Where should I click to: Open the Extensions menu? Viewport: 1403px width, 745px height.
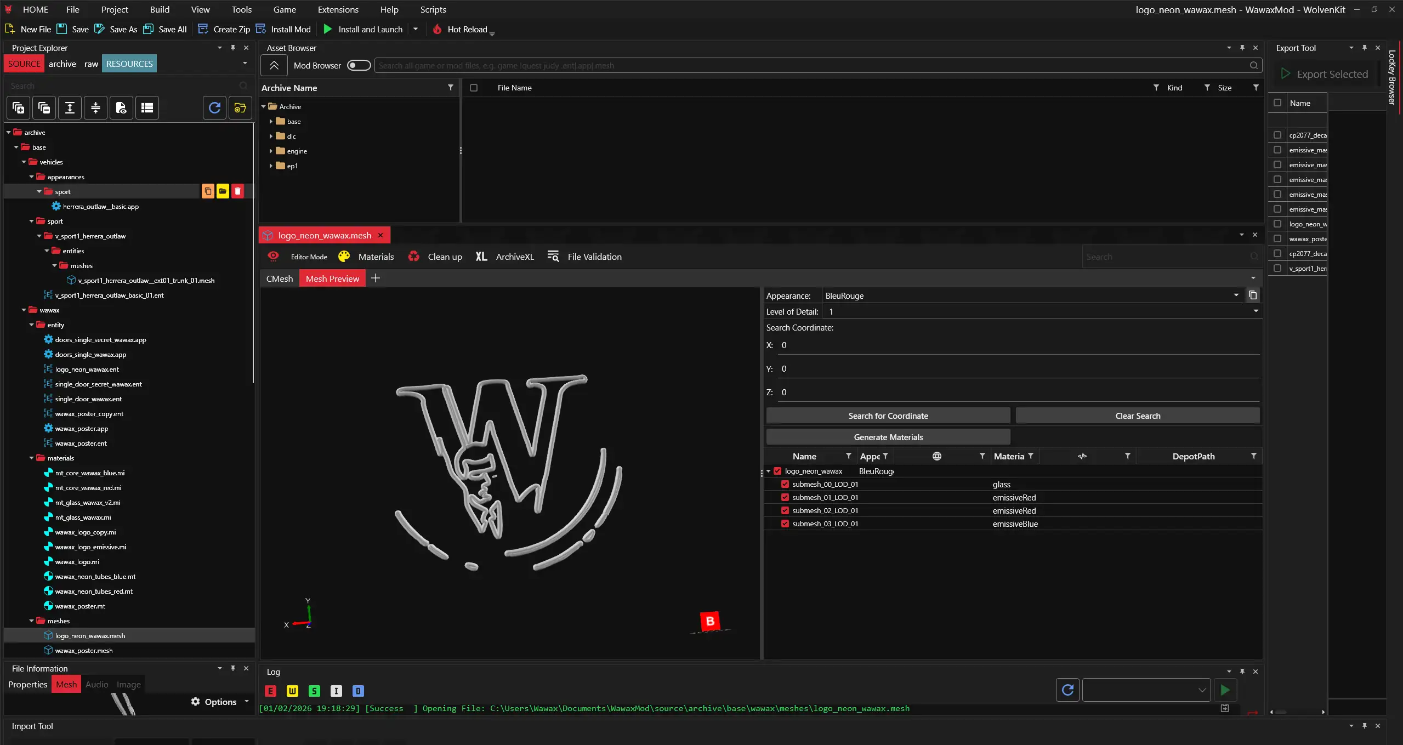[x=338, y=9]
